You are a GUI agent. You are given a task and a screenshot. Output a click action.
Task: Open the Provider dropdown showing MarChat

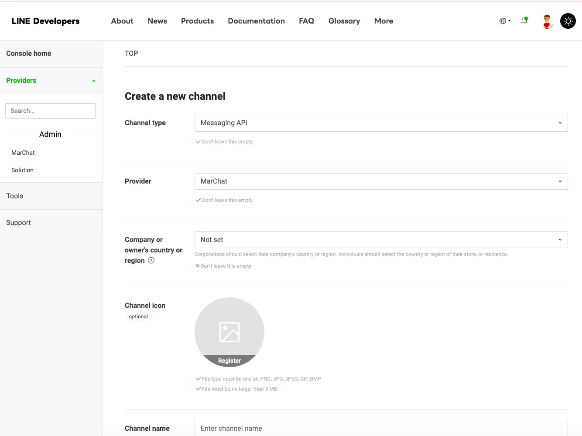[x=381, y=181]
